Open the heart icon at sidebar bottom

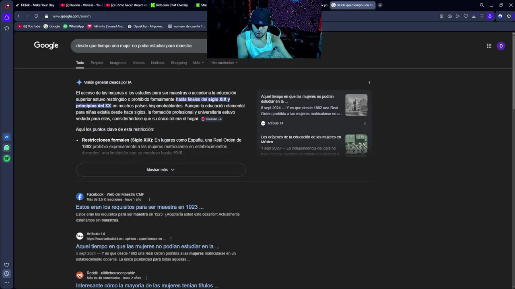(6, 265)
